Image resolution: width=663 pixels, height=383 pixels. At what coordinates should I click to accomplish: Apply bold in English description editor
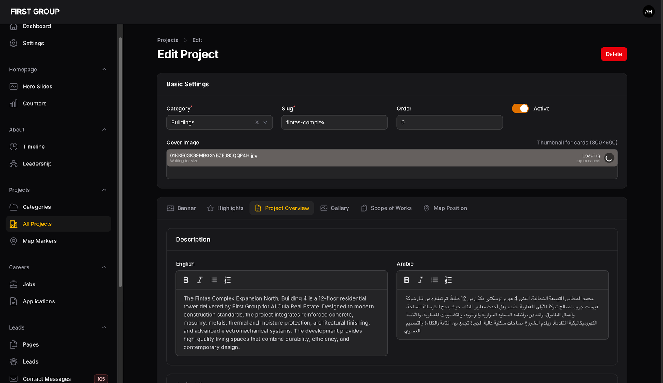click(x=186, y=280)
